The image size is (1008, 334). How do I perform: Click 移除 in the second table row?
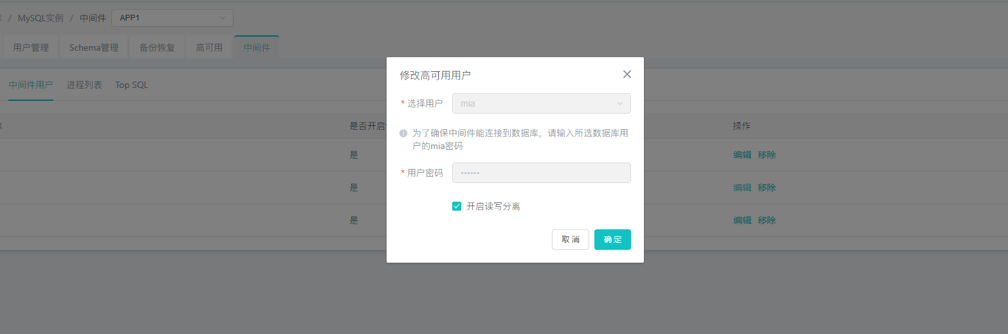coord(767,188)
